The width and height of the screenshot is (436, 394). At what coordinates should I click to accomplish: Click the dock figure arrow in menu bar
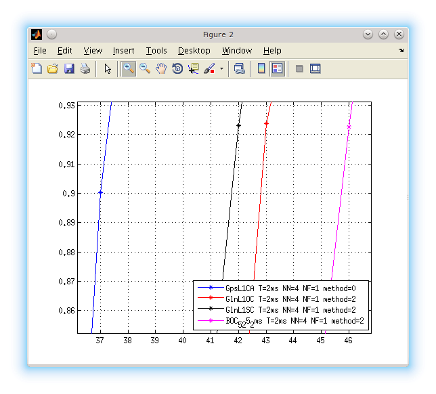[x=401, y=51]
